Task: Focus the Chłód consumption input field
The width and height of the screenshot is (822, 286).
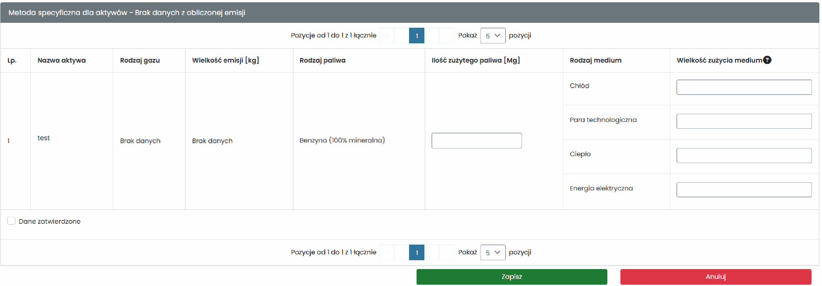Action: click(x=744, y=87)
